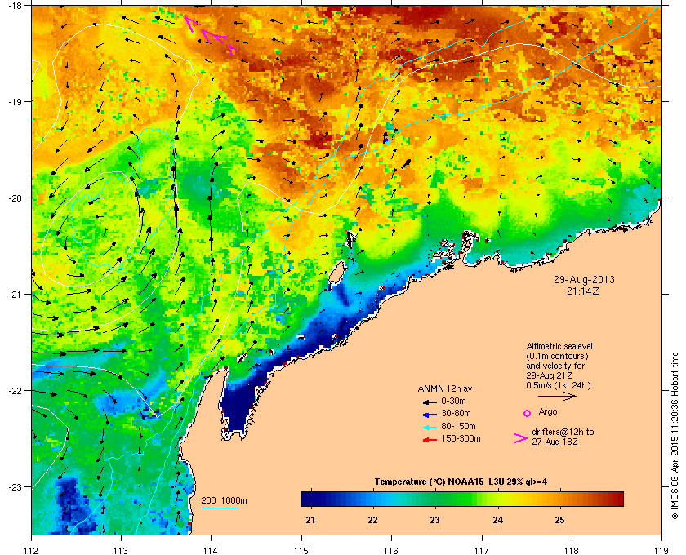686x555 pixels.
Task: Click the '27-Aug 18Z' drifter date text
Action: [555, 442]
